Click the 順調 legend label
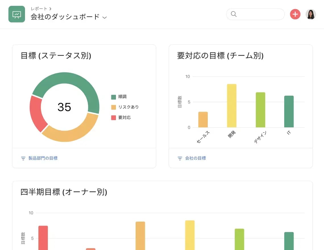 pos(122,97)
